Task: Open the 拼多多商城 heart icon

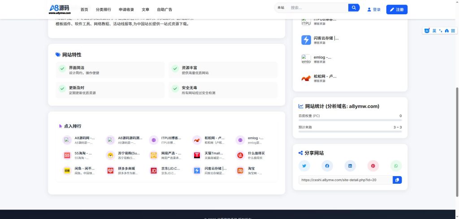Action: coord(110,171)
